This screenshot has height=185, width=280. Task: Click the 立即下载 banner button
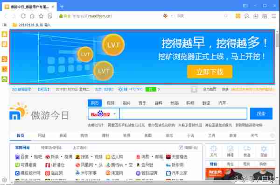pyautogui.click(x=210, y=71)
